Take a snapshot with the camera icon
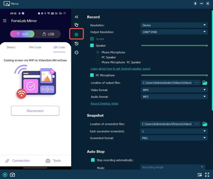Image resolution: width=213 pixels, height=179 pixels. coord(12,175)
